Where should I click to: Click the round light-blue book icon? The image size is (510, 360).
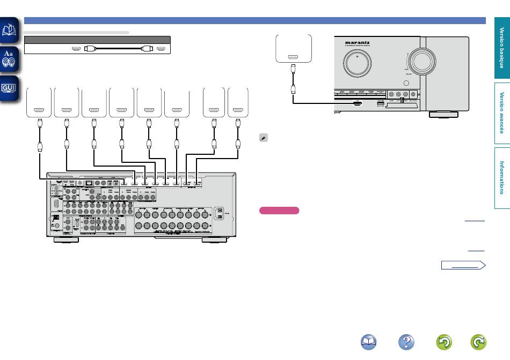[368, 342]
